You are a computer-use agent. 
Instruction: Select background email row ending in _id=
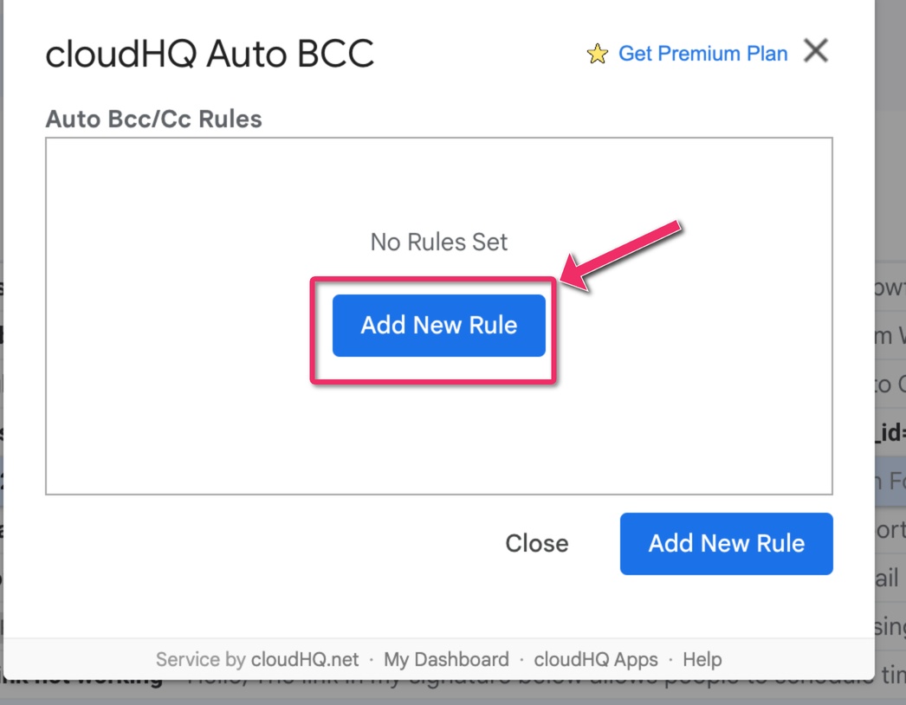[x=890, y=433]
